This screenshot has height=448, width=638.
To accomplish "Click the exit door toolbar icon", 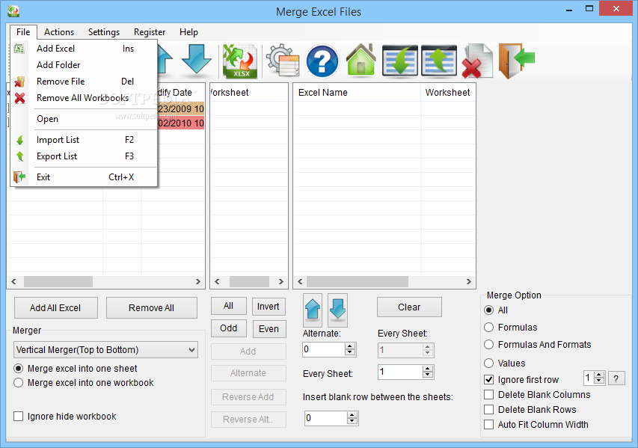I will [x=516, y=61].
